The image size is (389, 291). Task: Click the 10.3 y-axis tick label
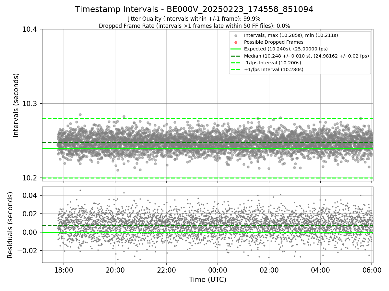pos(30,104)
